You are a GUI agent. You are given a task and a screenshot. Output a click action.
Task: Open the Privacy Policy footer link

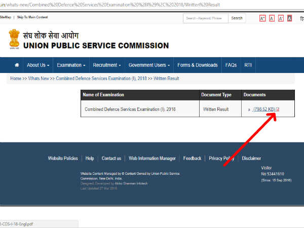point(221,159)
